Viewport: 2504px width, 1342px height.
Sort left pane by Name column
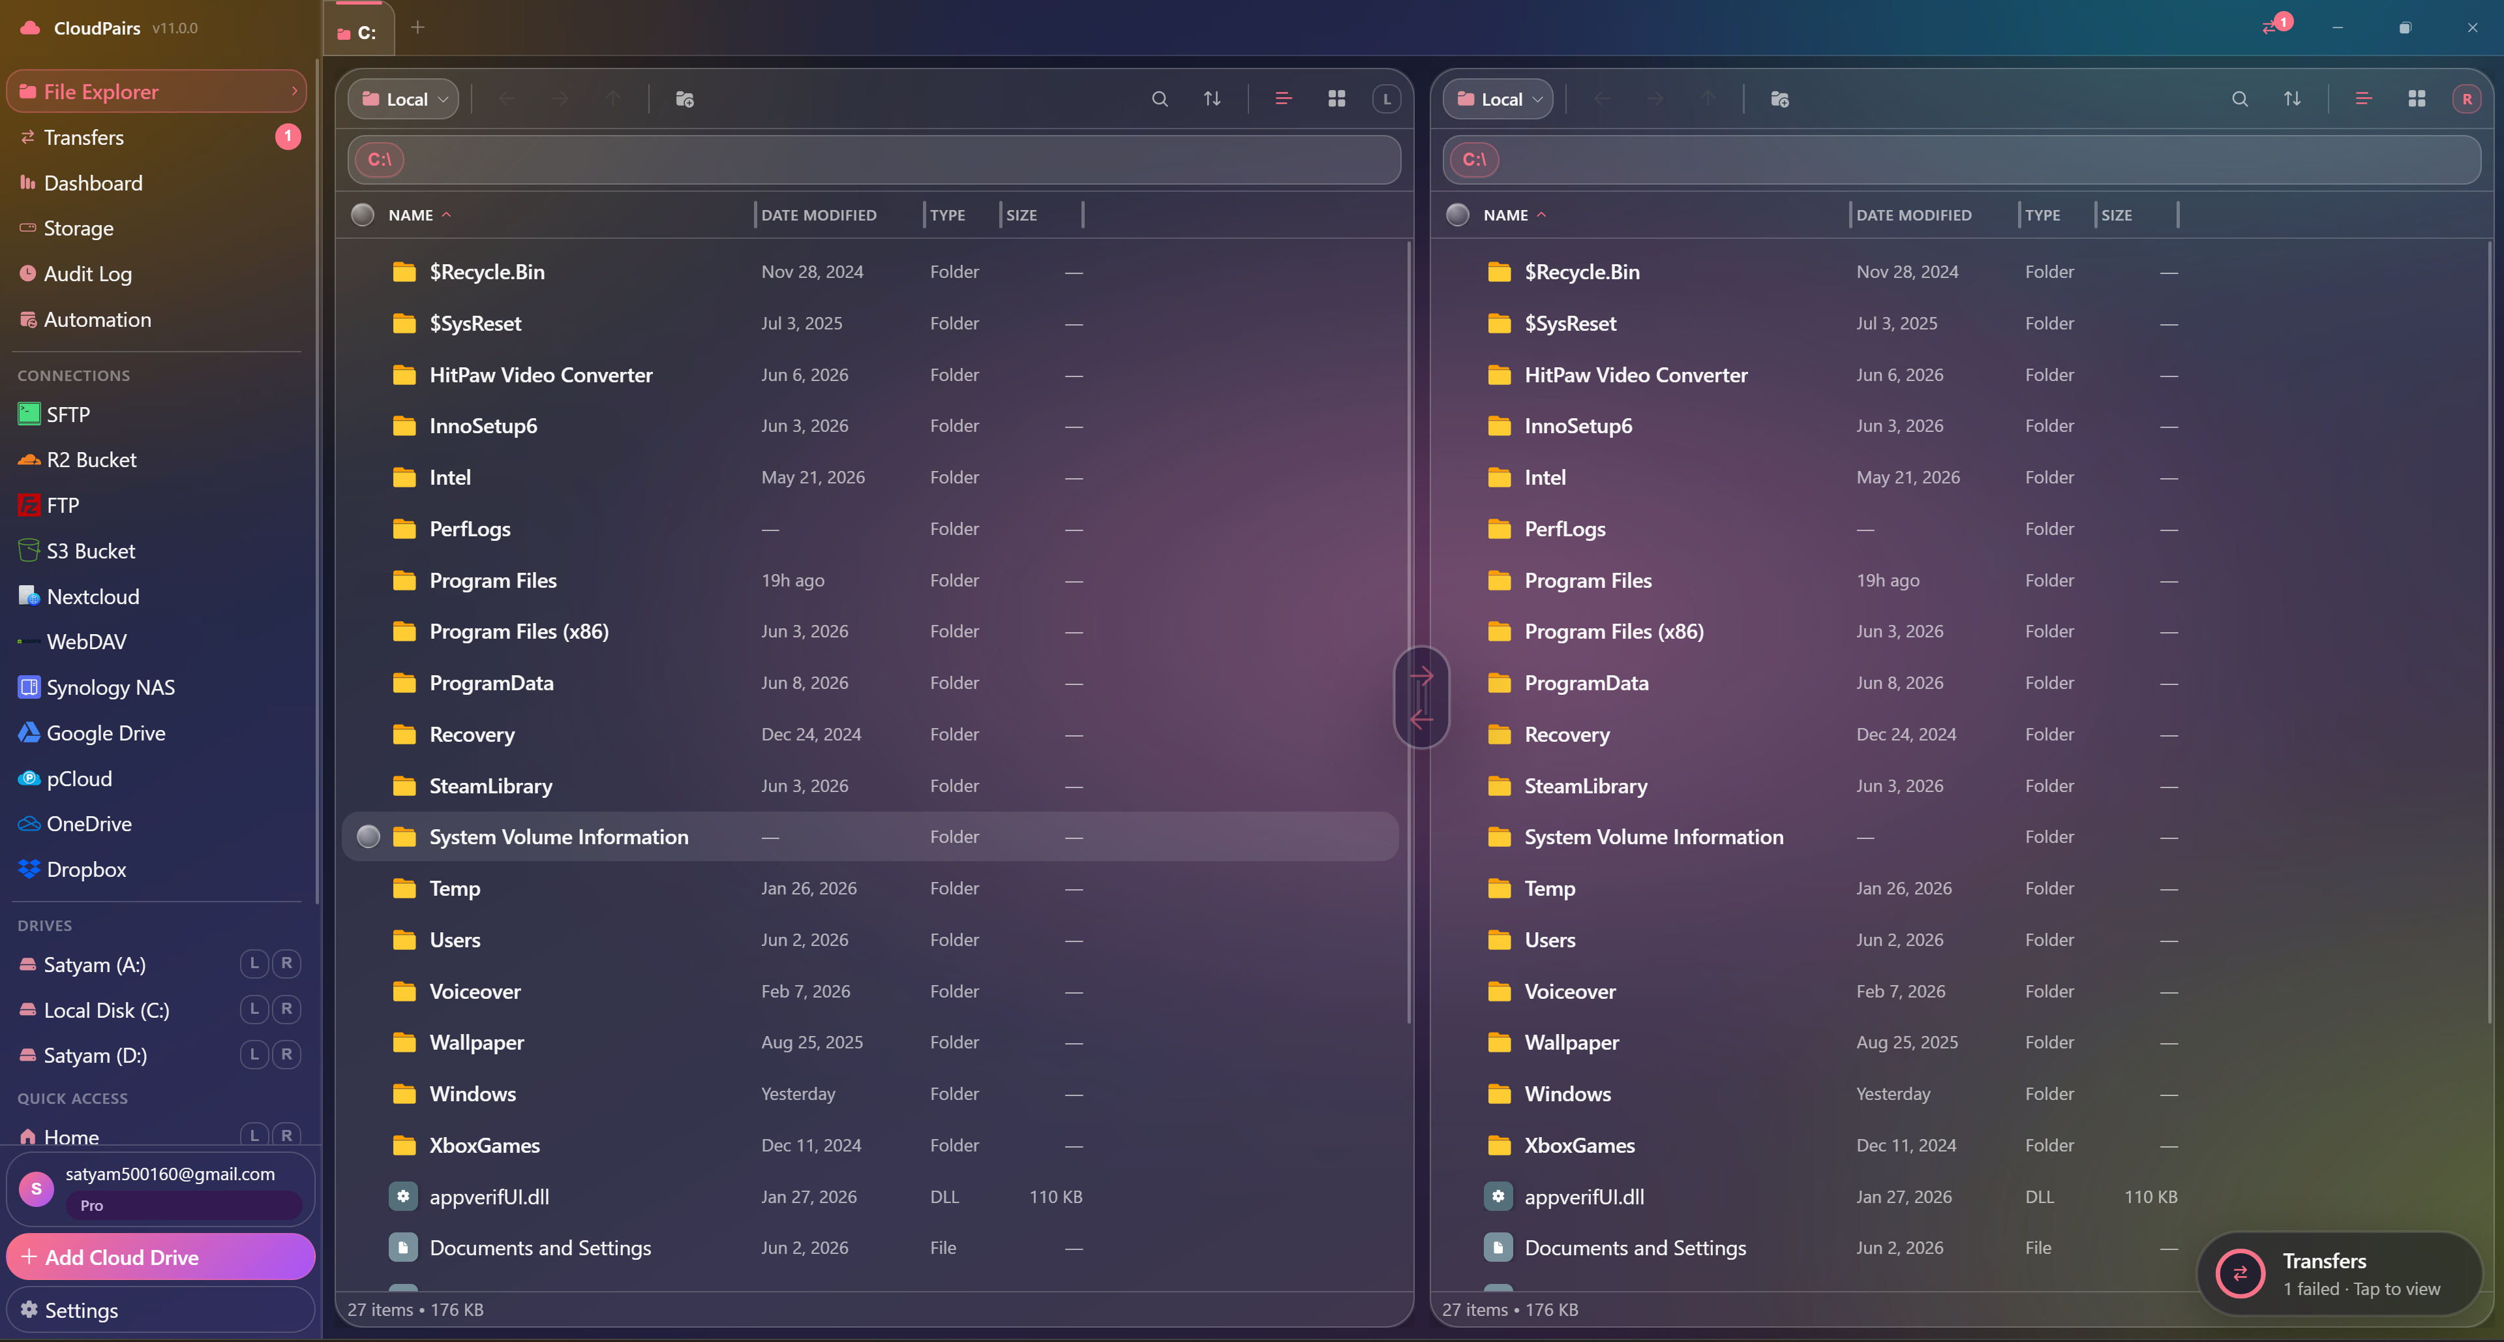tap(419, 215)
